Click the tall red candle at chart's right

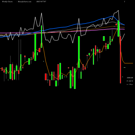coord(120,60)
